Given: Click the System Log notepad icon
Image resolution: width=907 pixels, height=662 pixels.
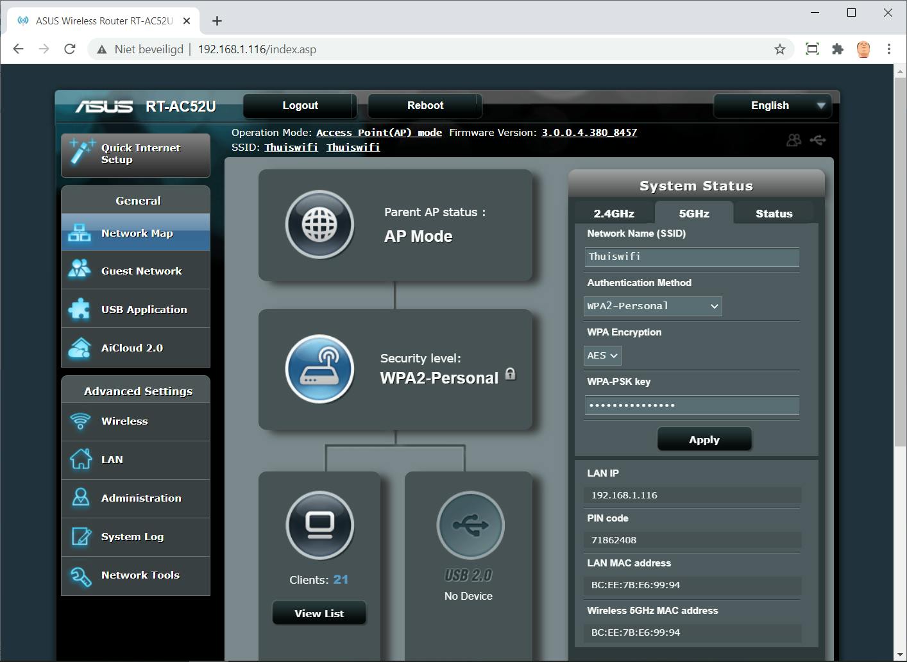Looking at the screenshot, I should point(80,536).
